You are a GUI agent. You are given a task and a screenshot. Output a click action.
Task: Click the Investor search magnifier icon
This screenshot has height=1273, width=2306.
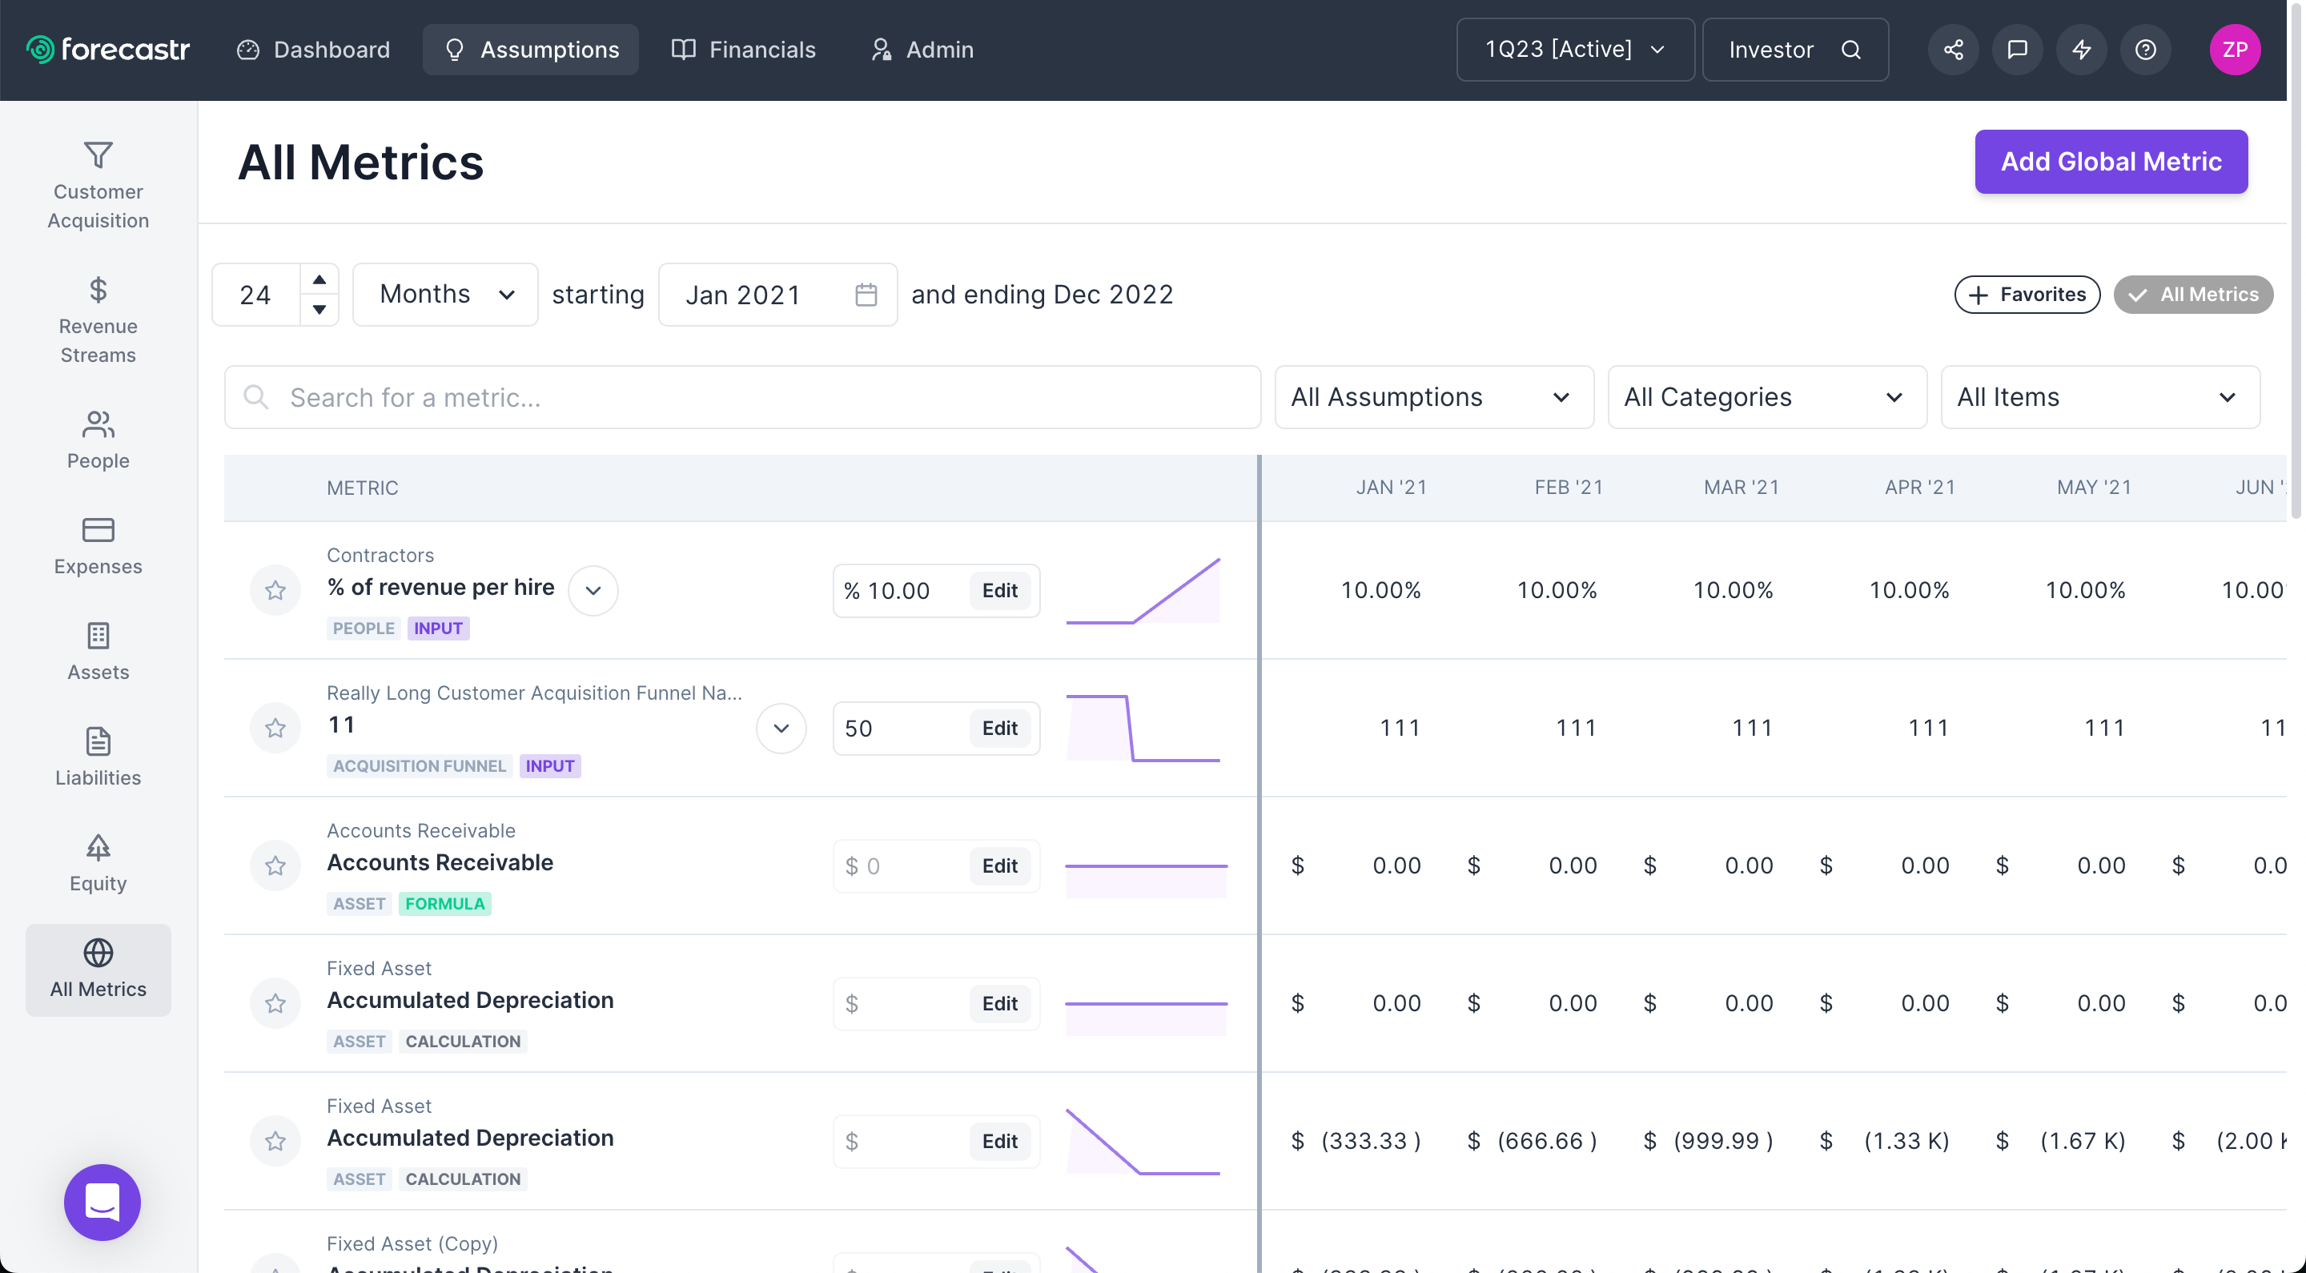tap(1851, 49)
